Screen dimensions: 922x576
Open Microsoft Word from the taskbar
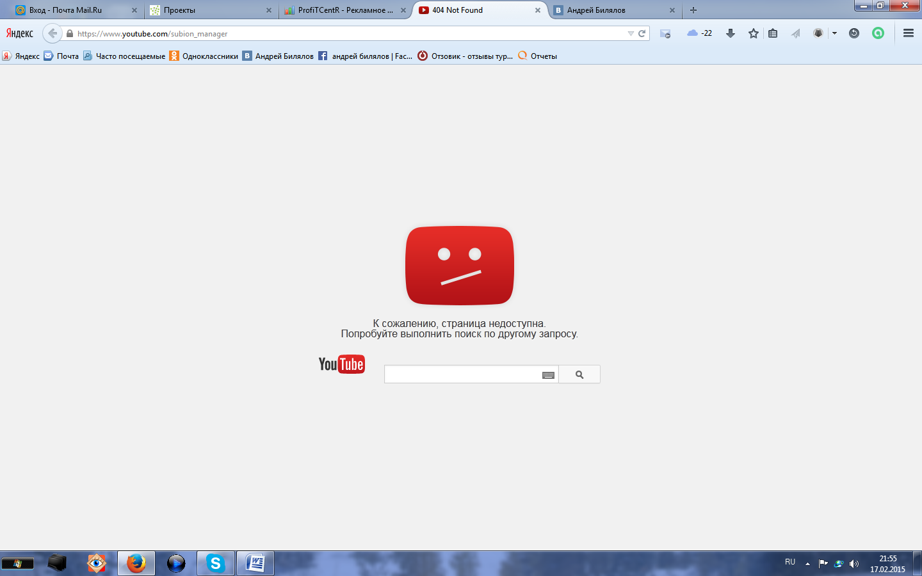pos(255,563)
